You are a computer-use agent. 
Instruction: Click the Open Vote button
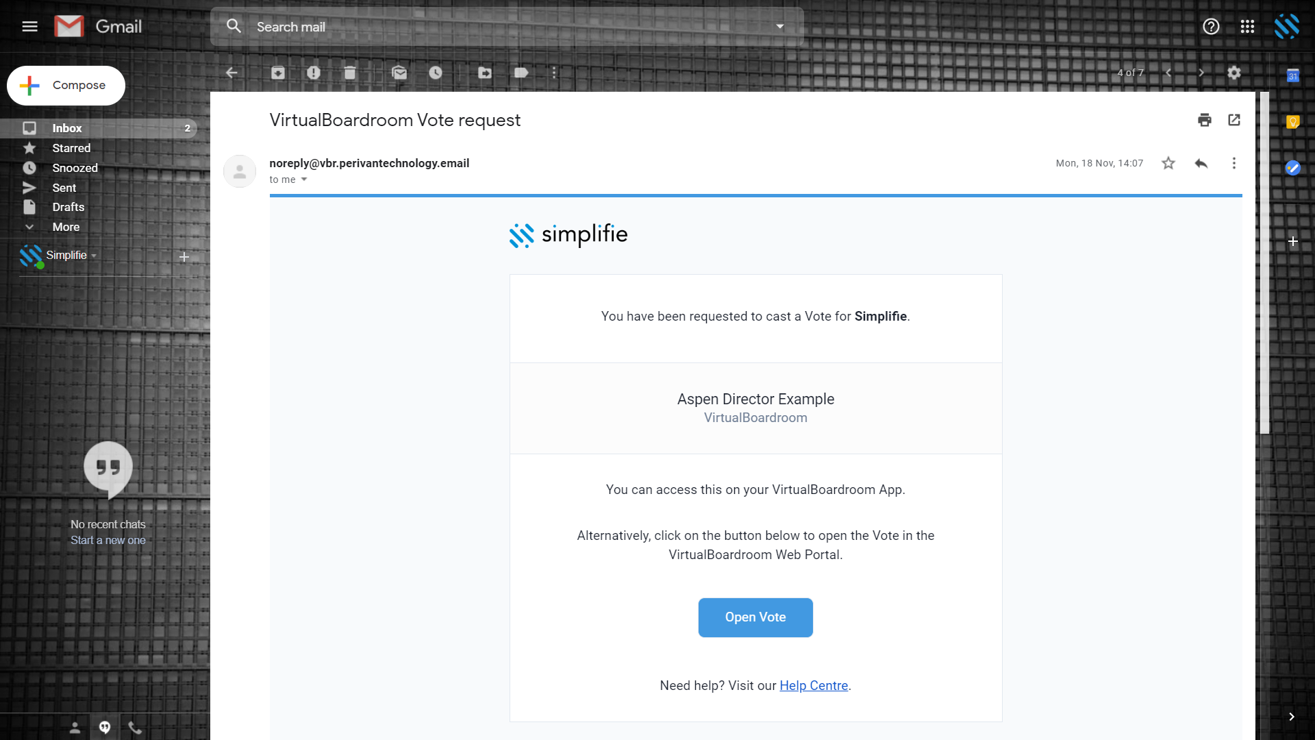coord(755,617)
